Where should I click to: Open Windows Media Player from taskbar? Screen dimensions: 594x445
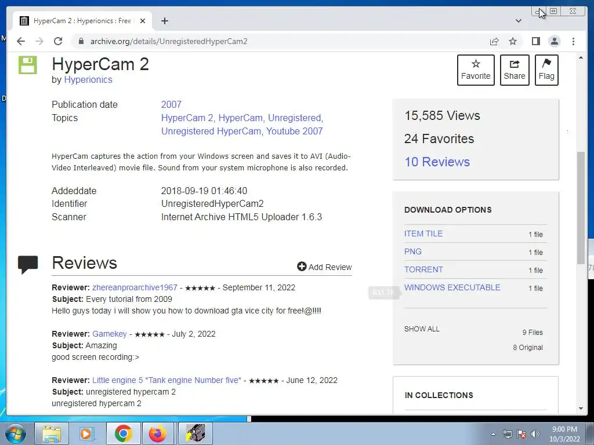tap(87, 433)
